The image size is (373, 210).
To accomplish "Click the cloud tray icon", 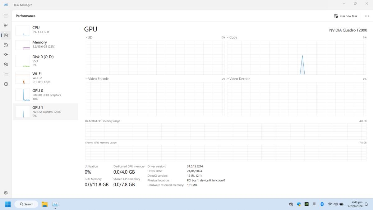I will tap(291, 204).
